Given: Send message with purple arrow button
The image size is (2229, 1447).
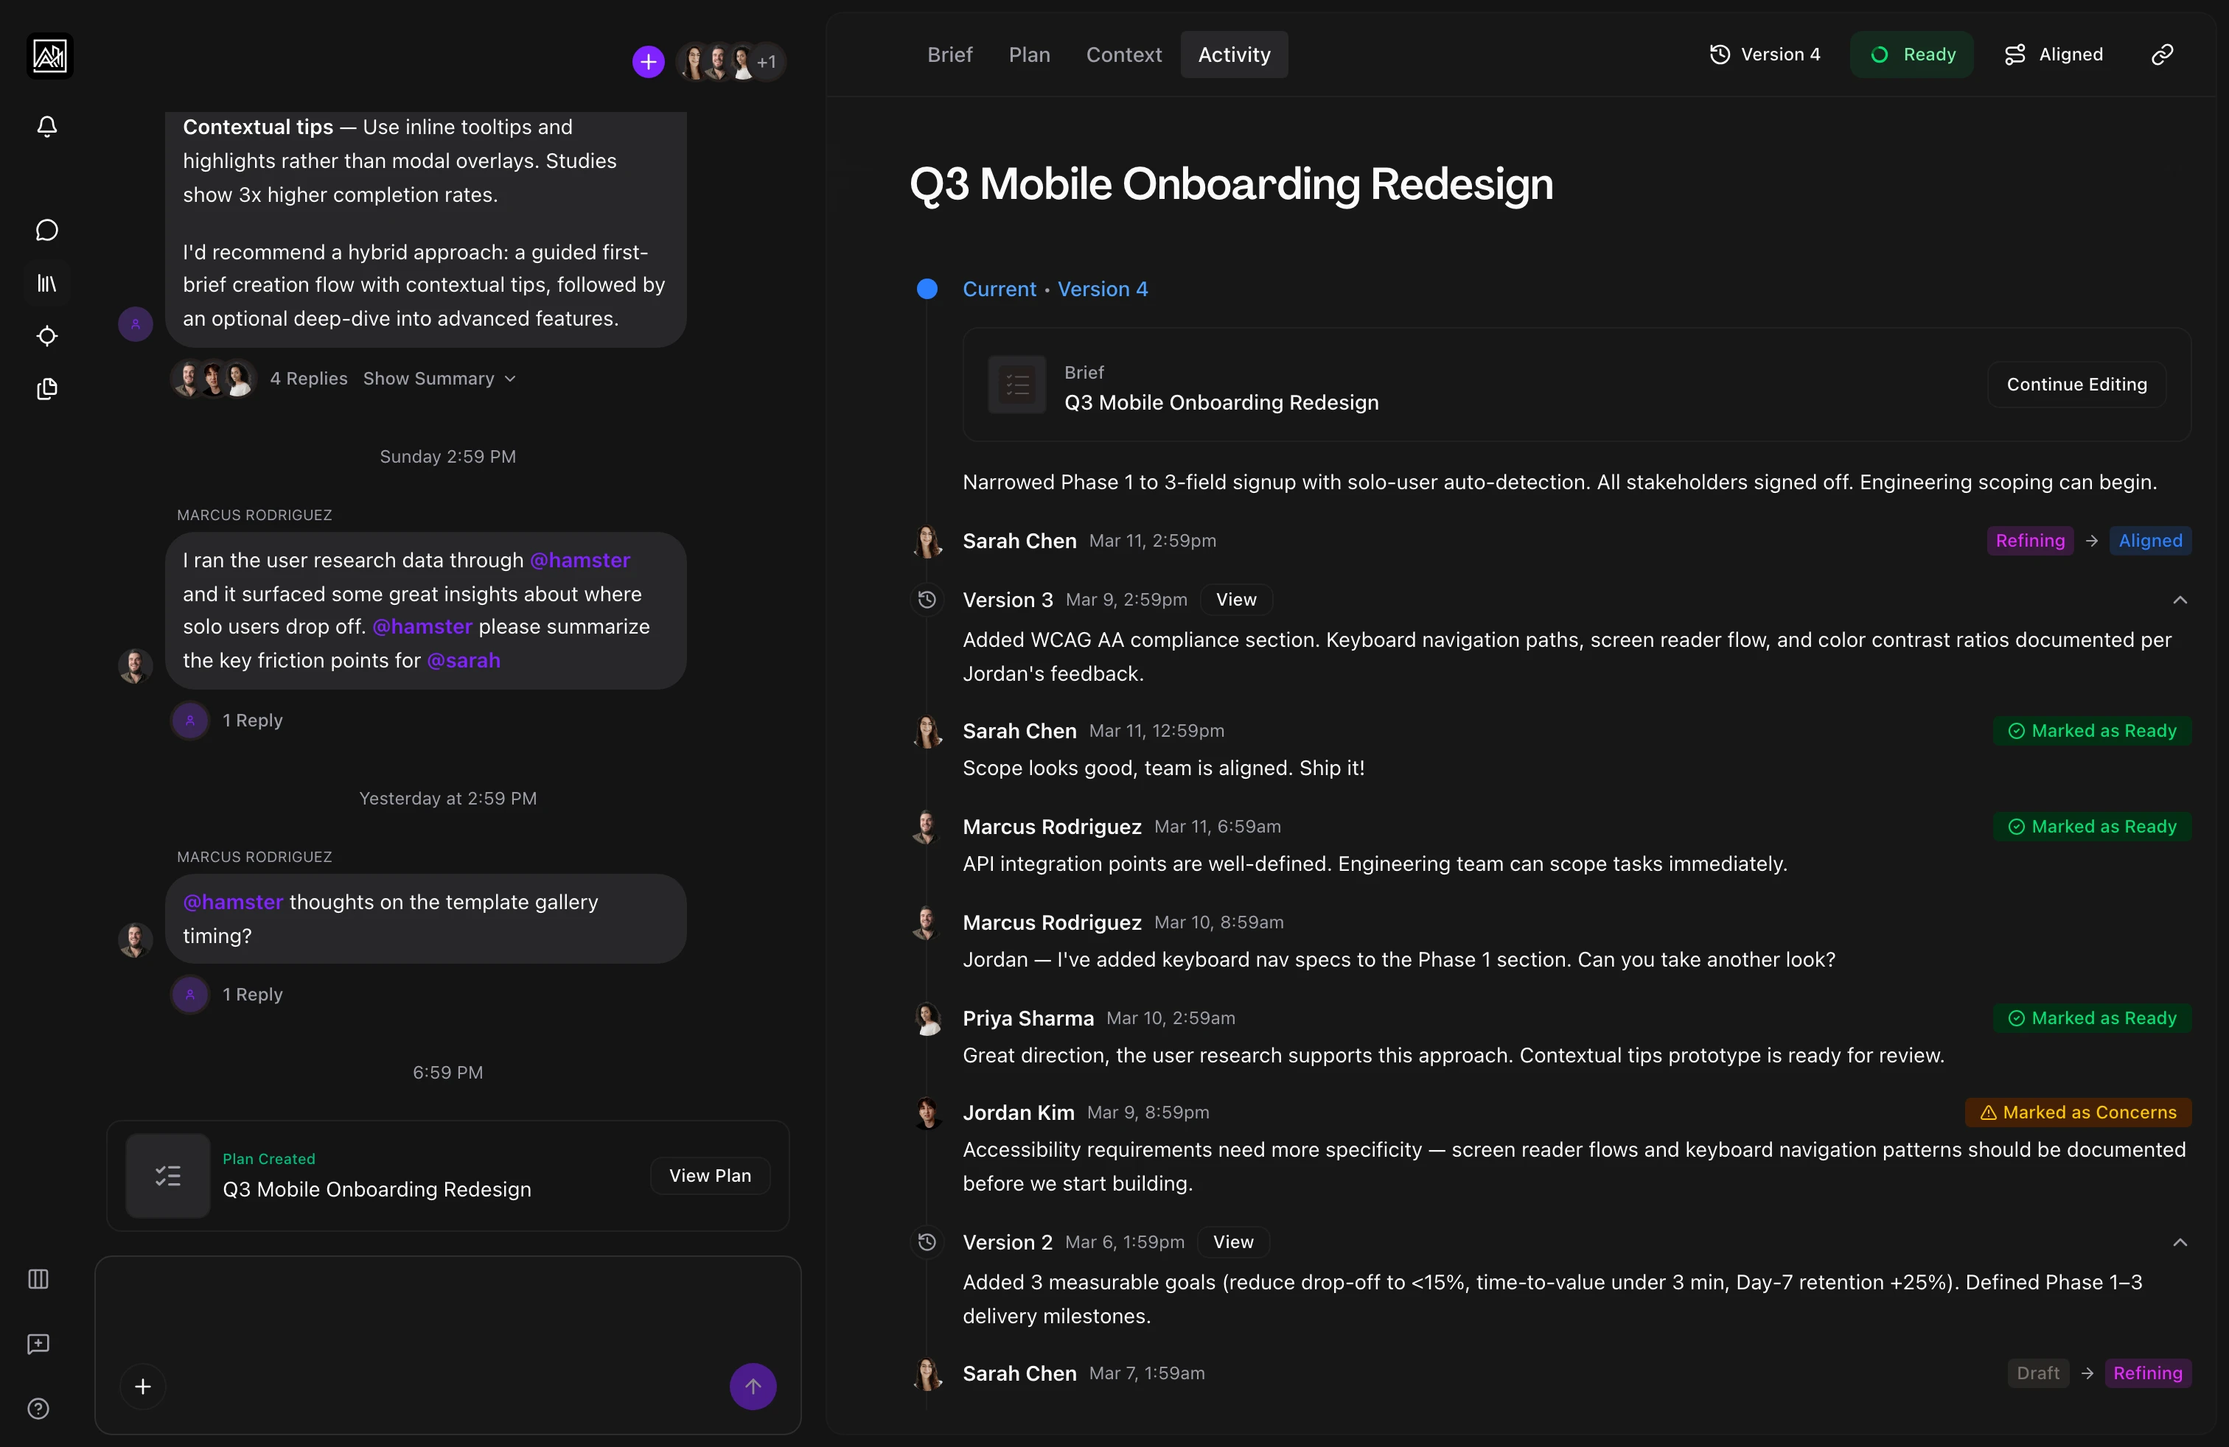Looking at the screenshot, I should click(753, 1386).
